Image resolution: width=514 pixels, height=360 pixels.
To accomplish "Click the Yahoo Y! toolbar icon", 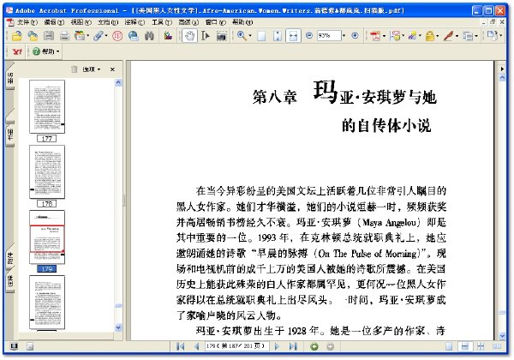I will coord(18,52).
